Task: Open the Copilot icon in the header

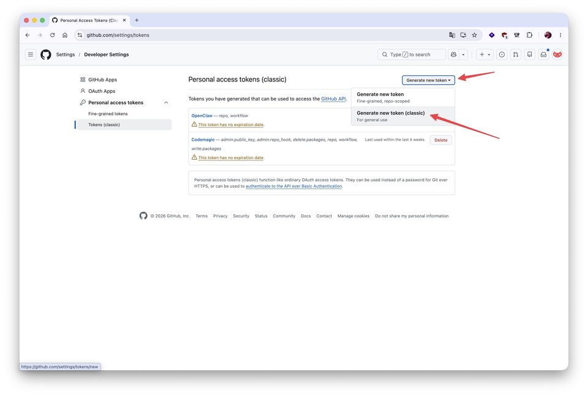Action: coord(454,54)
